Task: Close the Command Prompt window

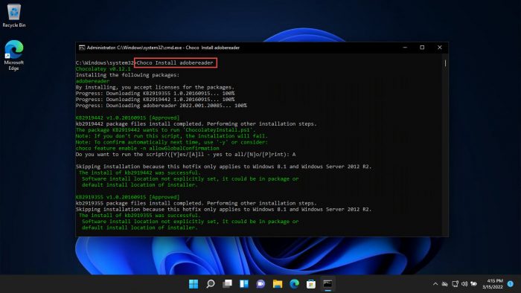Action: (440, 48)
